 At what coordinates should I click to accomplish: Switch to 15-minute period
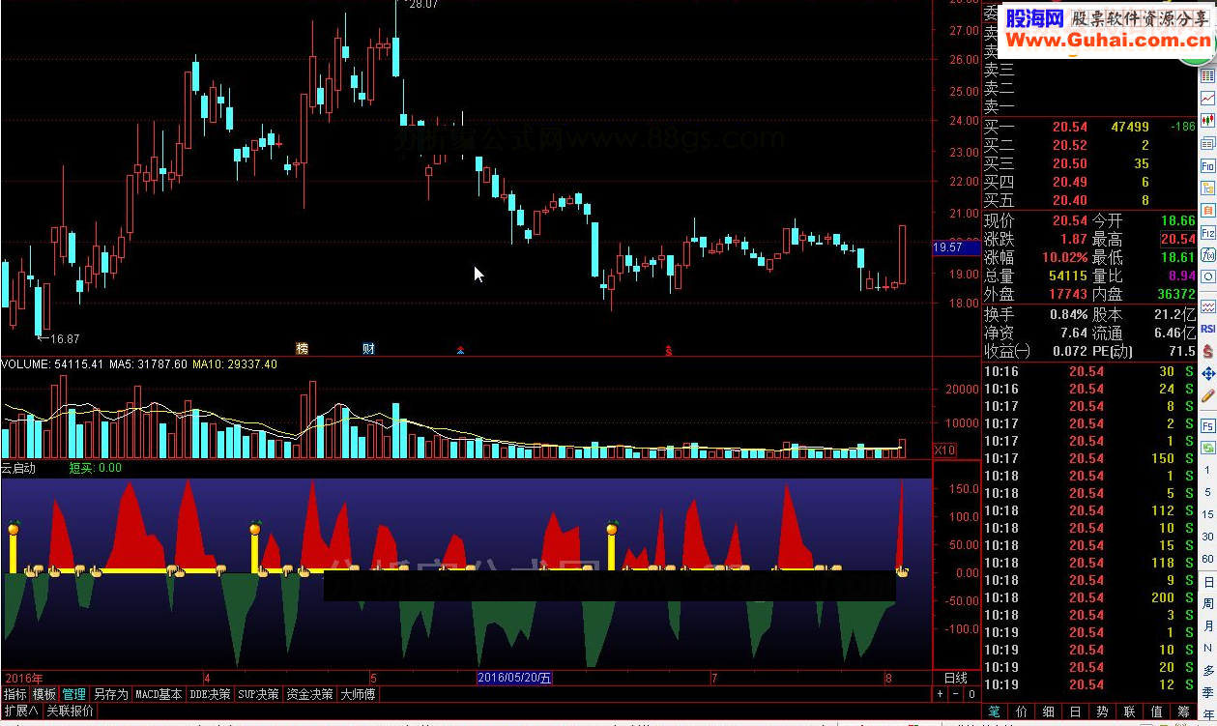(1208, 513)
